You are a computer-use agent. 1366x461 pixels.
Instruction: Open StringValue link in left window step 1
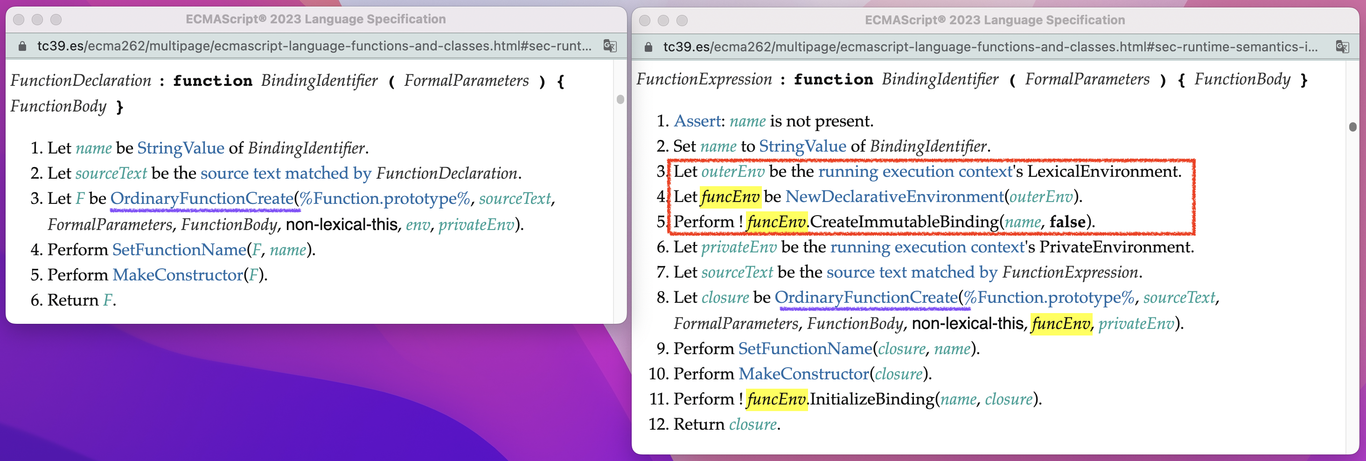(181, 147)
